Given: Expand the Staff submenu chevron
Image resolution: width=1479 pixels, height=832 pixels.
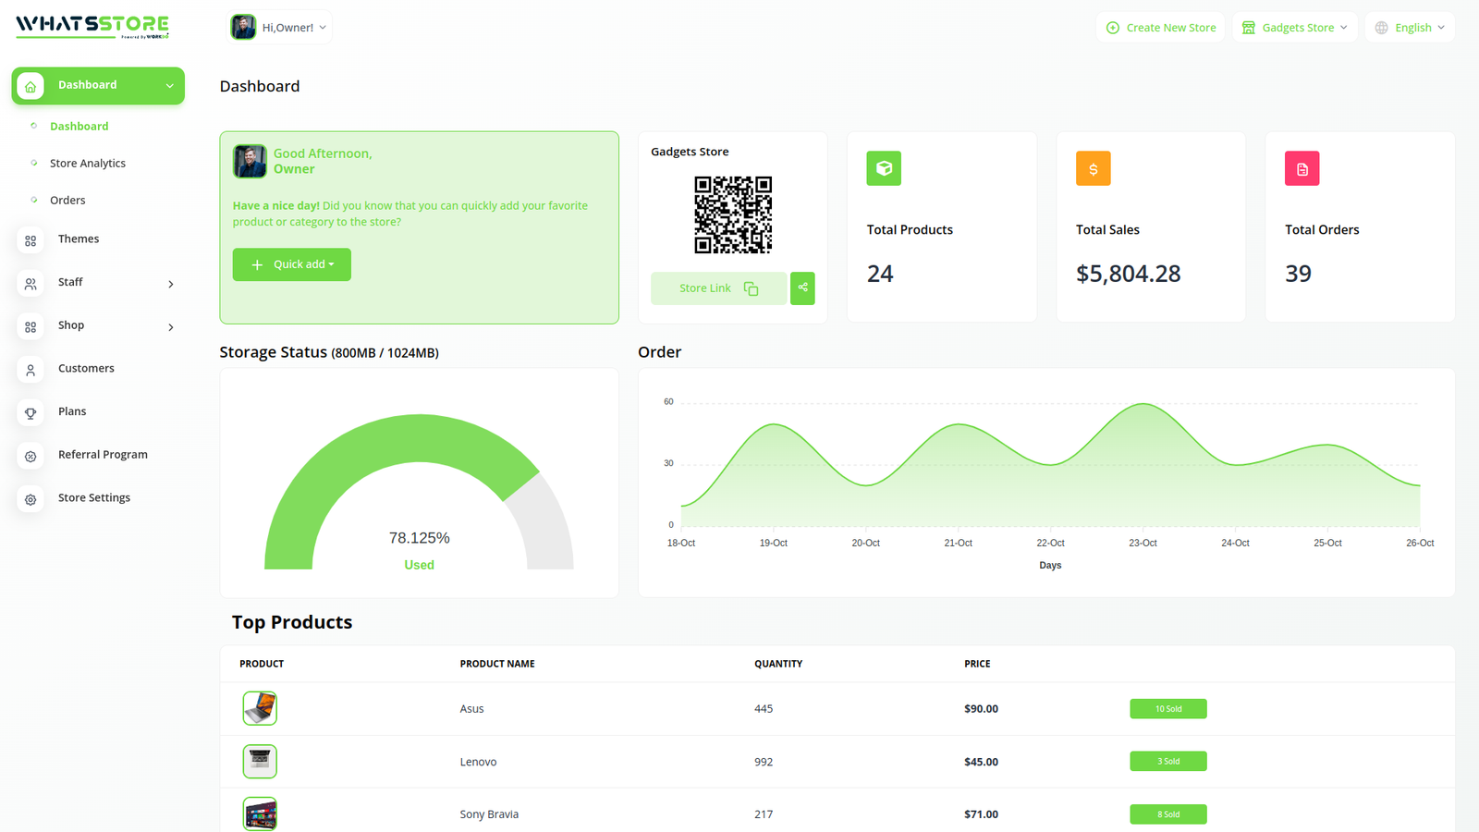Looking at the screenshot, I should click(x=171, y=284).
